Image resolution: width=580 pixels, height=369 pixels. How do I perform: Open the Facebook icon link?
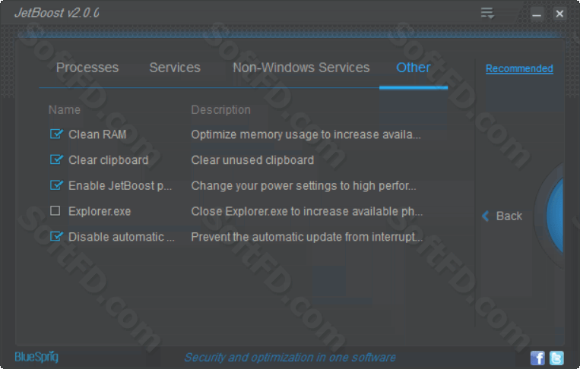tap(537, 358)
